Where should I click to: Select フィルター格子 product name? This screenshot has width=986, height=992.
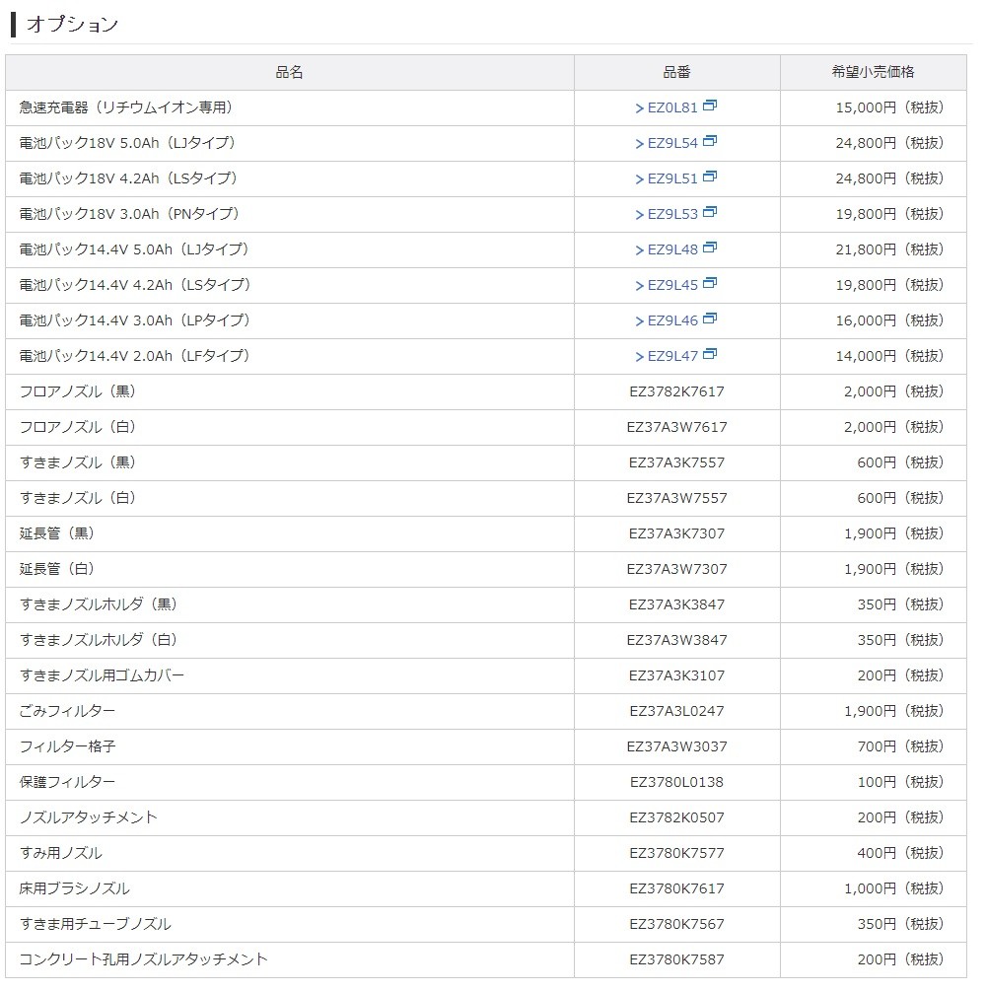tap(67, 745)
